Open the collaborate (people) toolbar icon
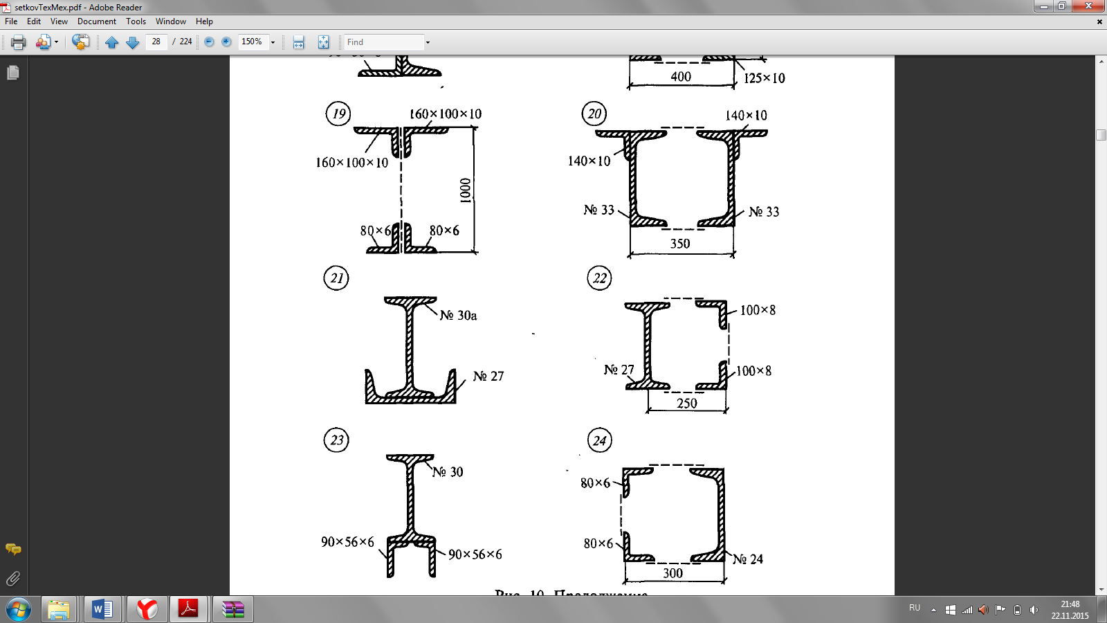Screen dimensions: 1107x623 point(43,42)
